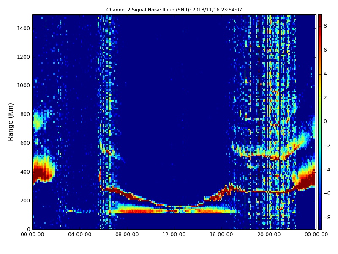Click the red trace near 270 km at 20:00
This screenshot has height=254, width=338.
tap(269, 191)
